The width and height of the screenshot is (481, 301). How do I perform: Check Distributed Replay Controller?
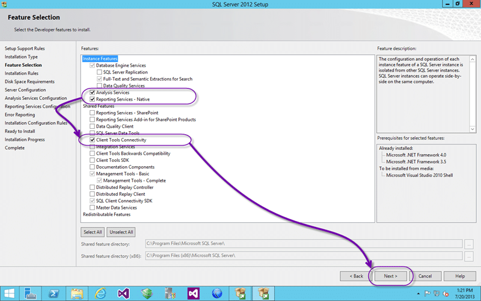(x=92, y=187)
